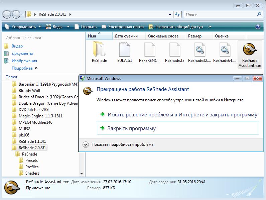Click Открыть toolbar button
Viewport: 266px width, 200px height.
[x=86, y=27]
